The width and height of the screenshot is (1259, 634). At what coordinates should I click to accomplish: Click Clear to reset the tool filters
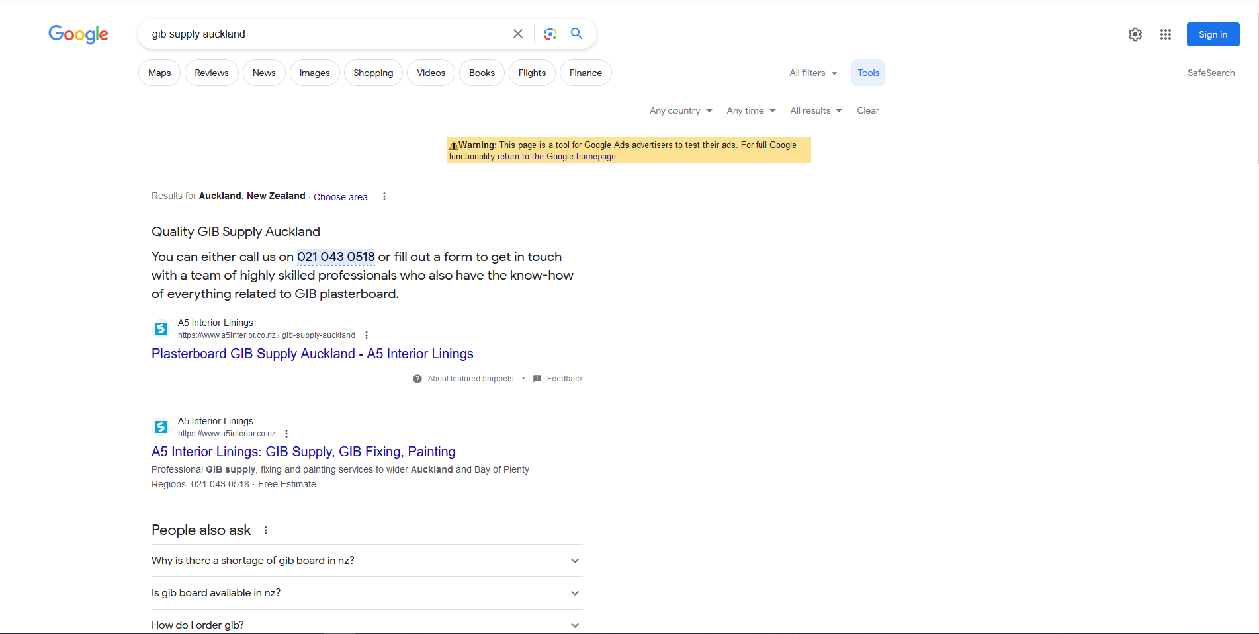click(867, 110)
